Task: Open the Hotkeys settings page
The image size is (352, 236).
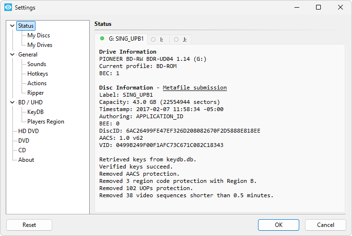Action: pyautogui.click(x=37, y=74)
